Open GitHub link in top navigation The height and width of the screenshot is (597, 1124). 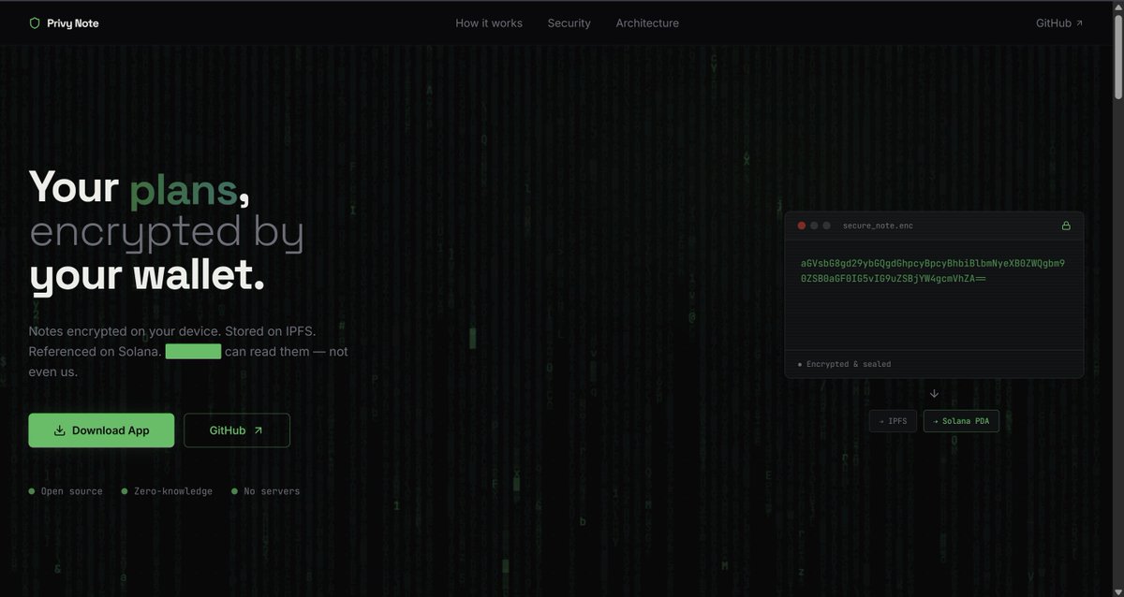point(1059,23)
